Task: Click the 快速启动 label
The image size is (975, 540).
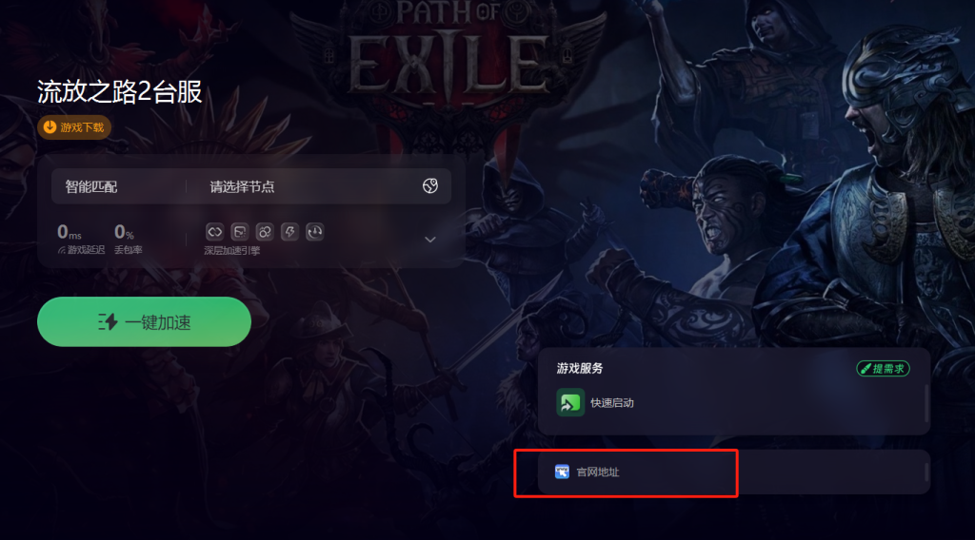Action: pos(612,403)
